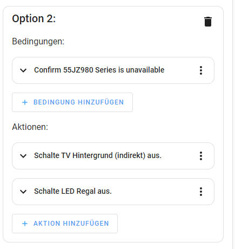Open three-dot menu for 55JZ980 condition
Image resolution: width=235 pixels, height=249 pixels.
[201, 70]
